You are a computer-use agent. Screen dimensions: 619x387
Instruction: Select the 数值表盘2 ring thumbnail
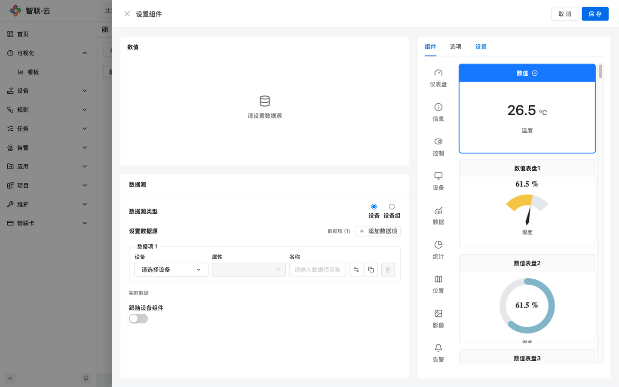[527, 299]
